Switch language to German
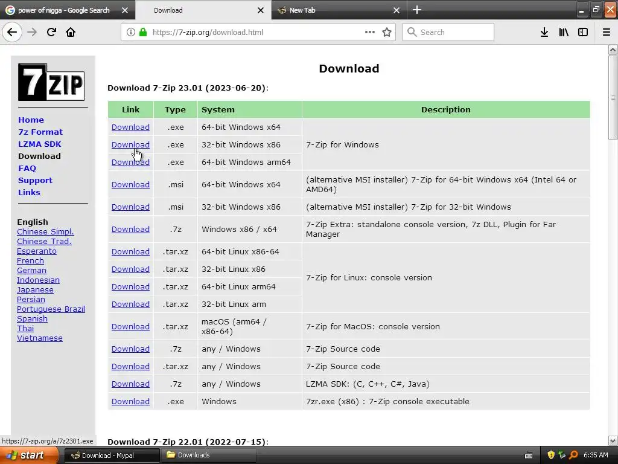618x464 pixels. 31,270
